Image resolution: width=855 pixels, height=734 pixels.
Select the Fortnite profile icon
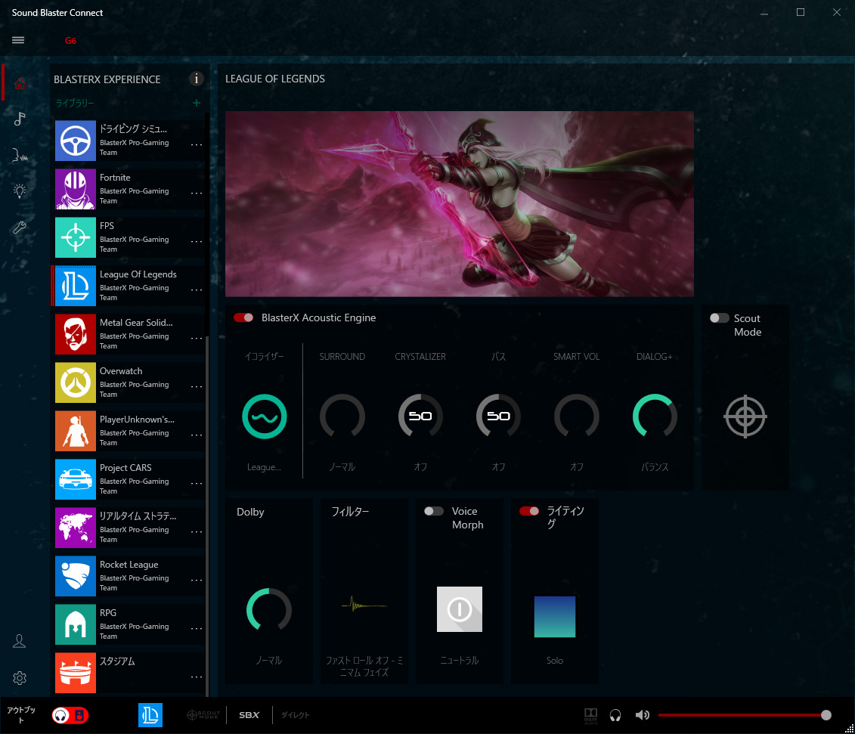pyautogui.click(x=76, y=189)
